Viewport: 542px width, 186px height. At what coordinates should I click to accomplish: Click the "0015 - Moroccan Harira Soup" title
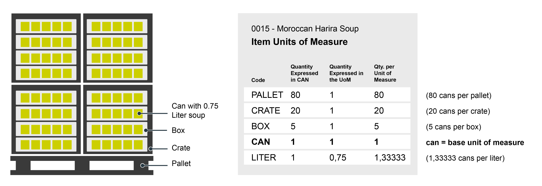click(305, 29)
